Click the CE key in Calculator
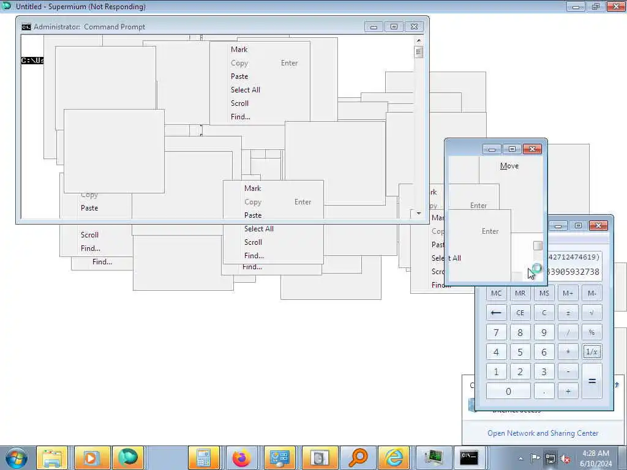 pyautogui.click(x=520, y=313)
